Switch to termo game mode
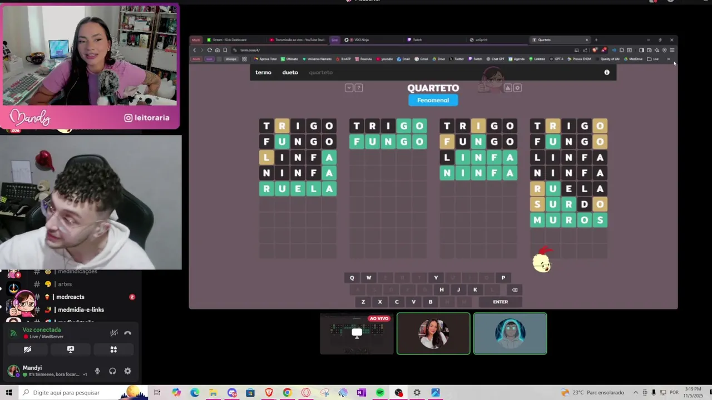This screenshot has height=400, width=712. 263,72
